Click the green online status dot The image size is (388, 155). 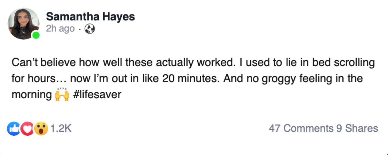tap(36, 35)
